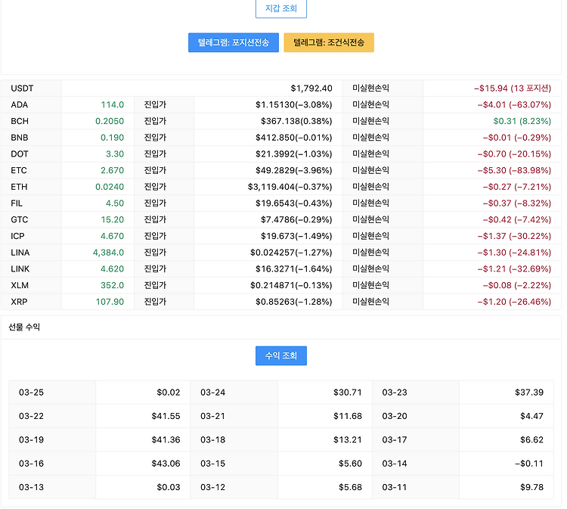Click the 03-19 profit $41.36
Image resolution: width=567 pixels, height=509 pixels.
click(166, 440)
